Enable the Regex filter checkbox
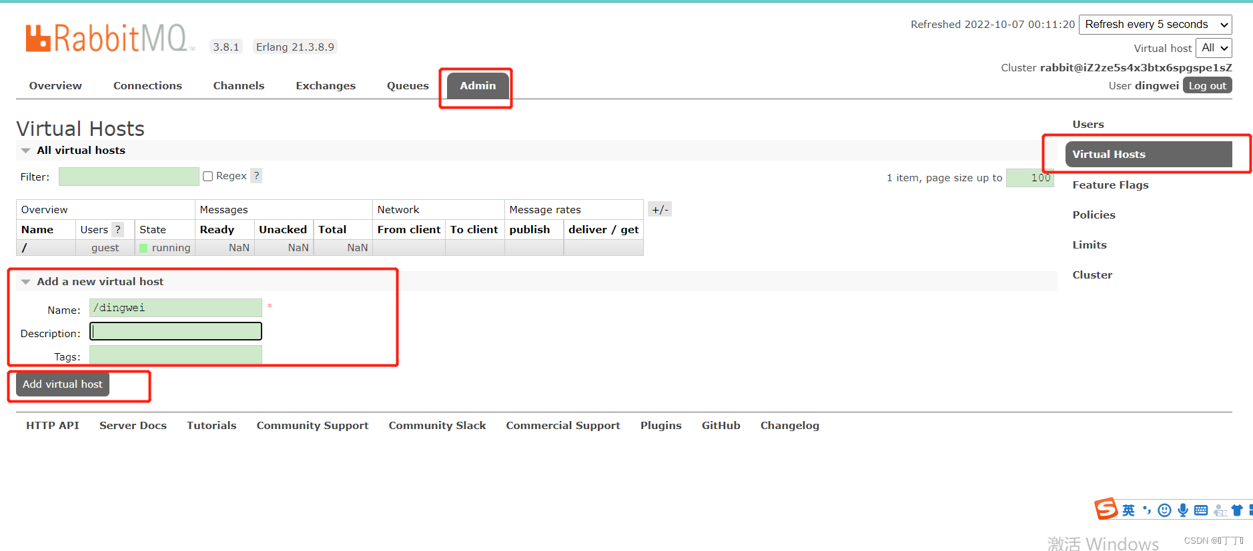This screenshot has height=551, width=1253. pyautogui.click(x=208, y=177)
